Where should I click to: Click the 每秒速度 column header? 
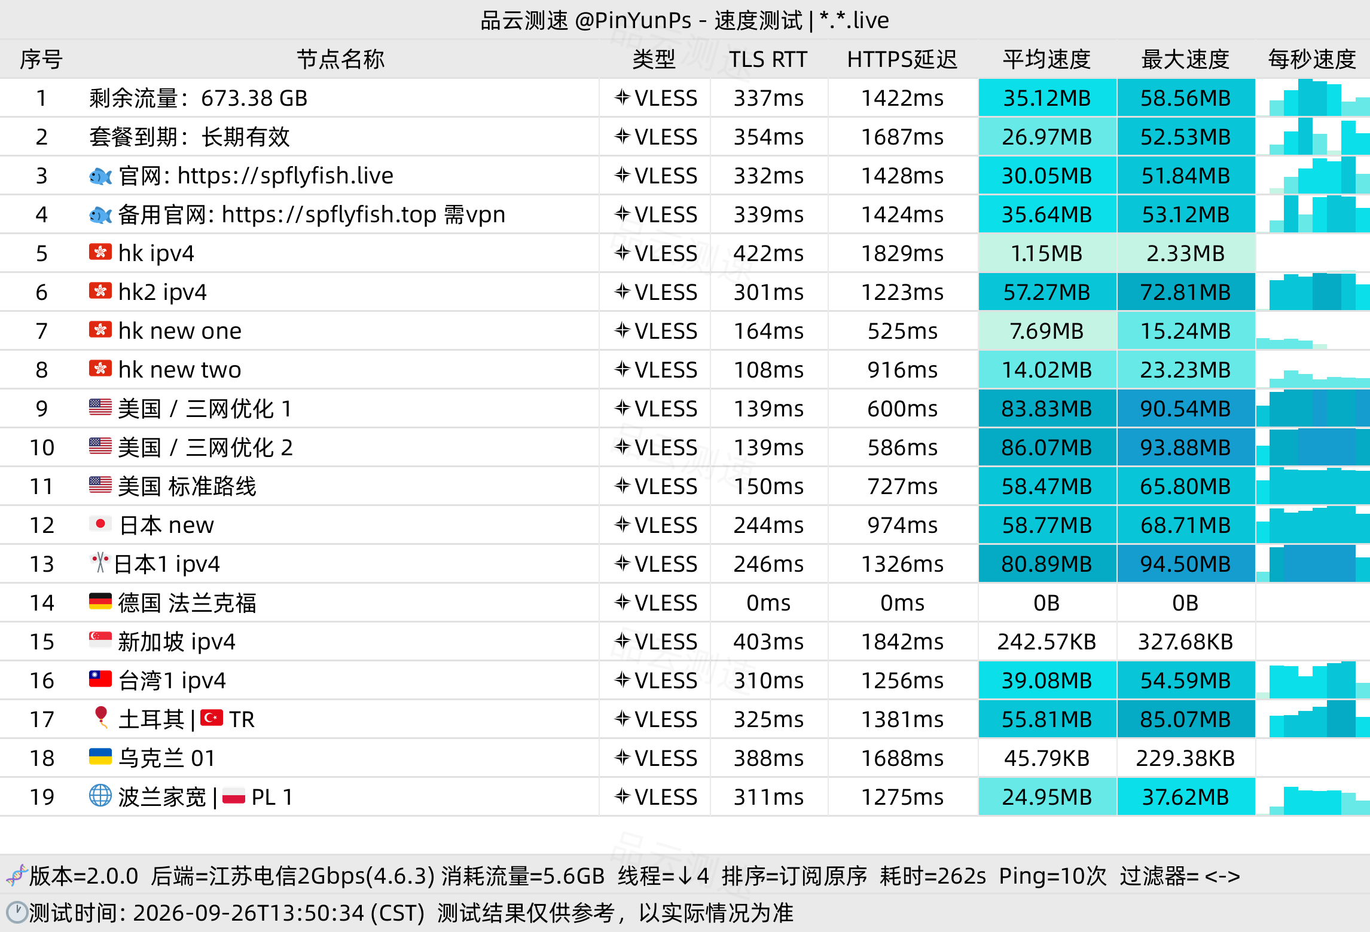[x=1312, y=59]
